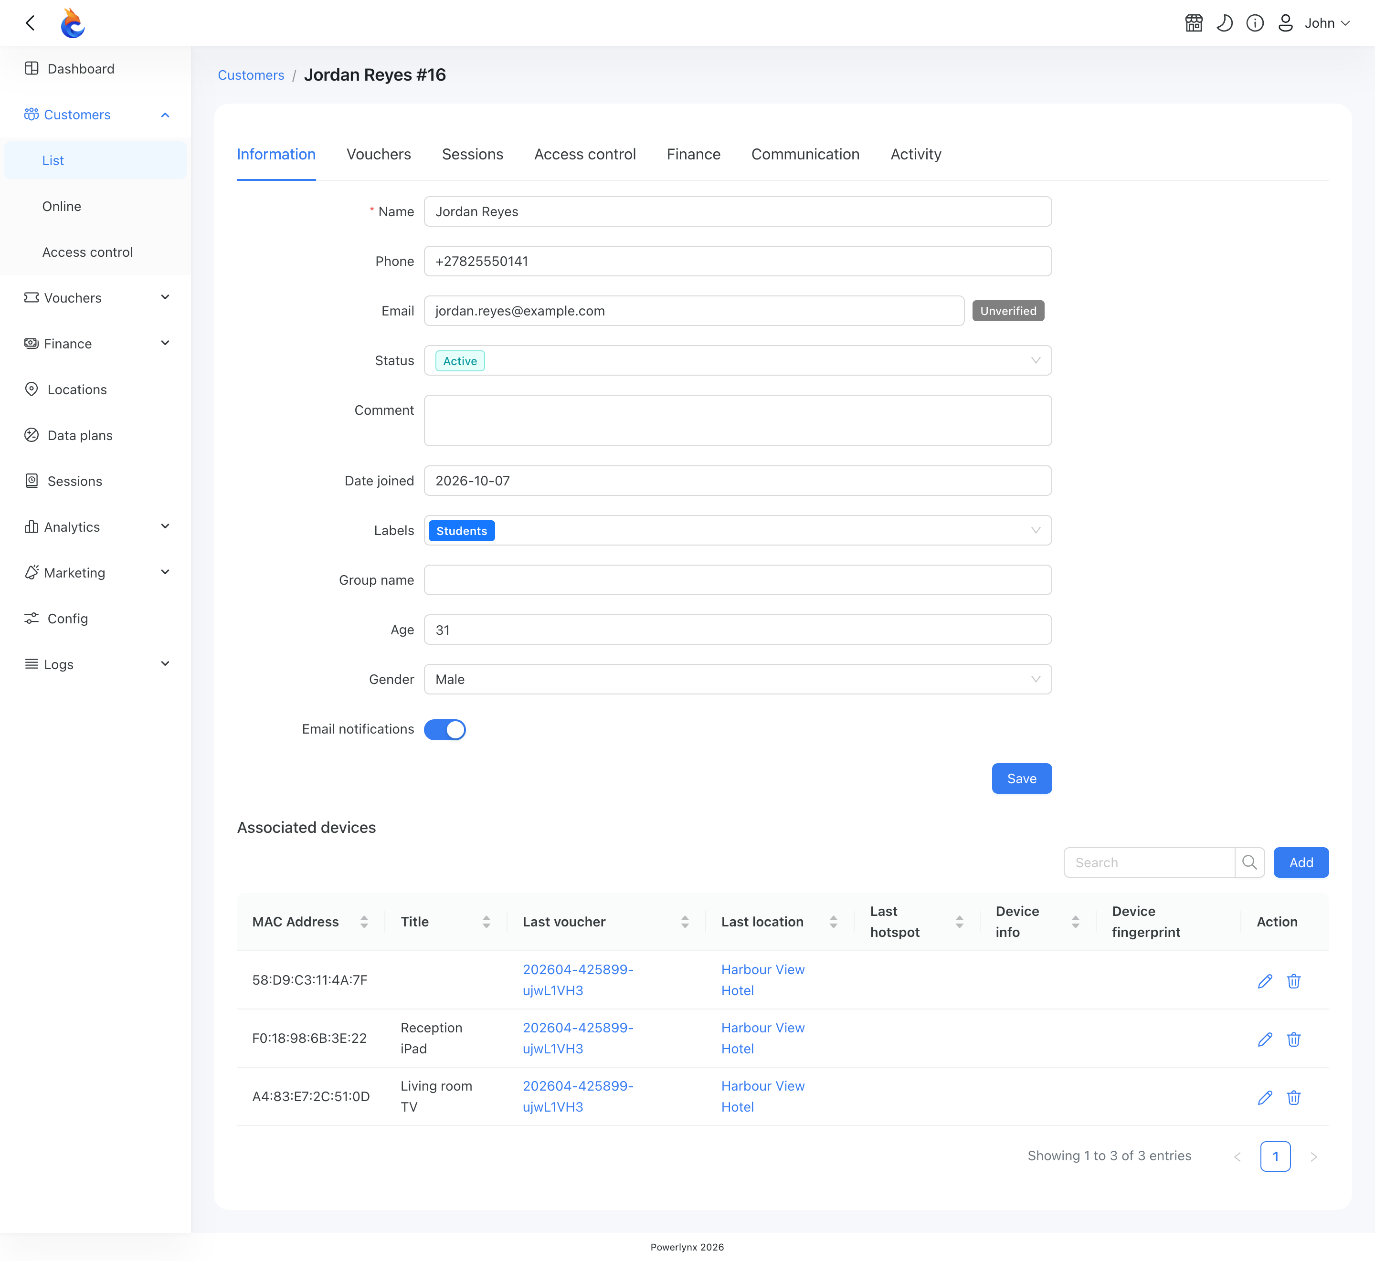The height and width of the screenshot is (1261, 1375).
Task: Delete Reception iPad device trash icon
Action: (1293, 1039)
